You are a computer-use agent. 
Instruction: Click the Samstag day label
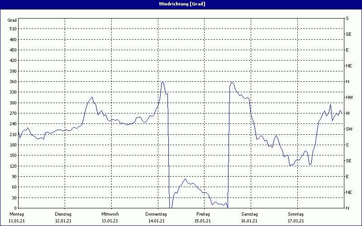click(249, 214)
